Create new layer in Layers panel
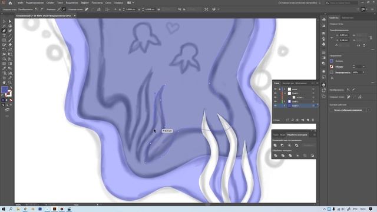 [307, 120]
